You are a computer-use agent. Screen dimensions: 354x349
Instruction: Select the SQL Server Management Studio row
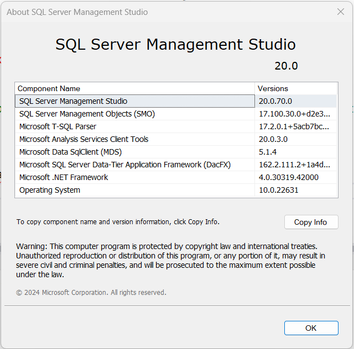73,101
